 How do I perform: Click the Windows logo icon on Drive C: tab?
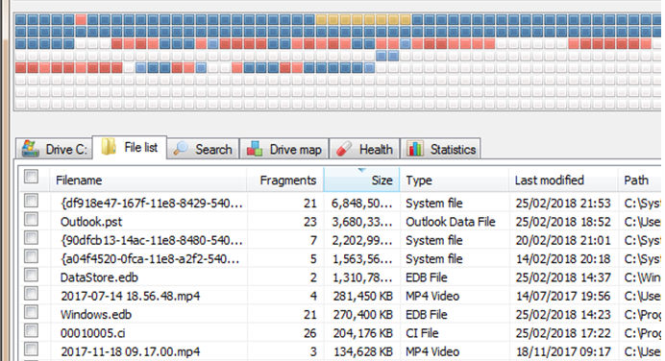(31, 149)
